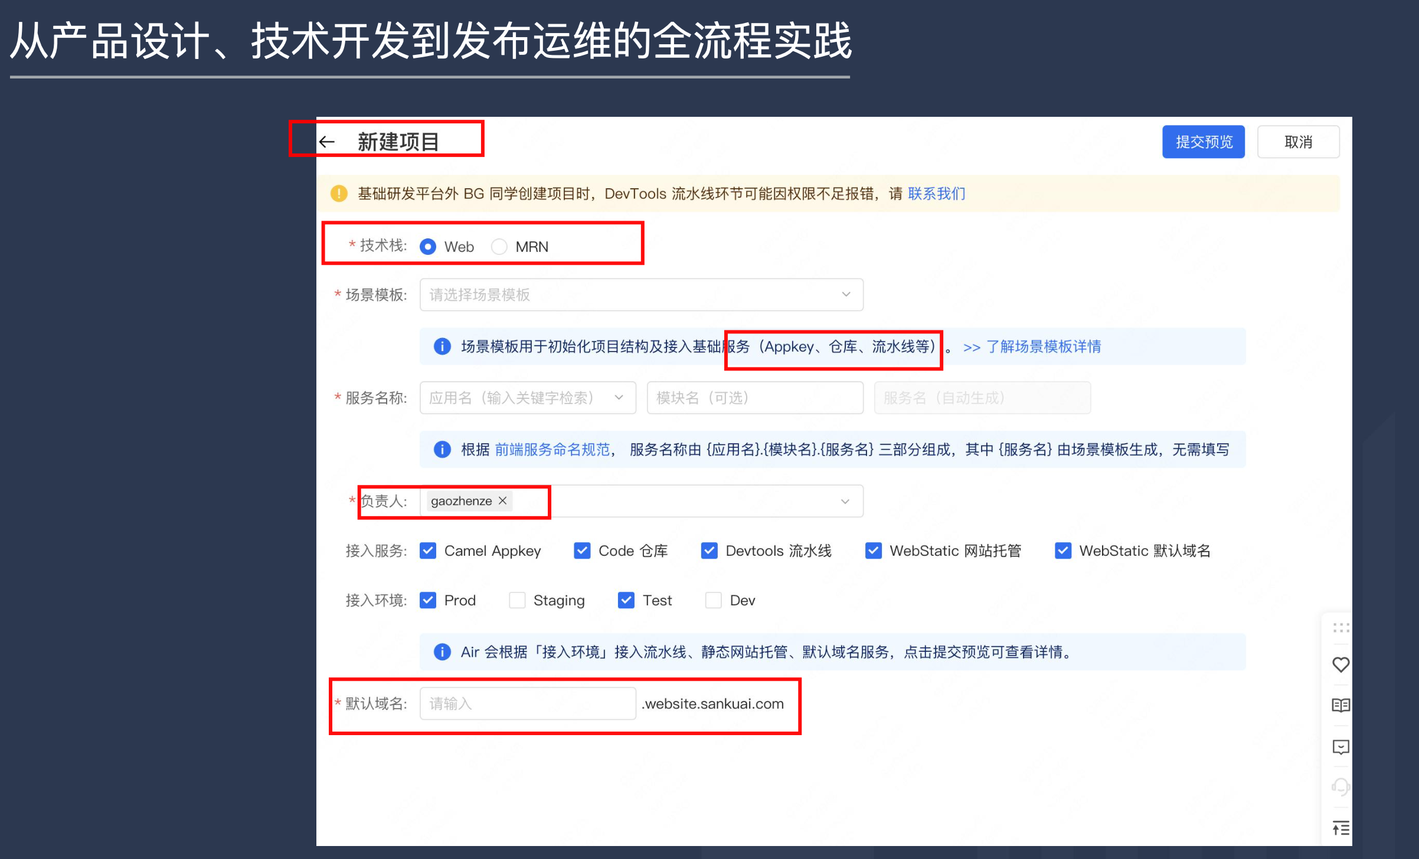Open the feedback speech-bubble icon on the side toolbar
Viewport: 1419px width, 859px height.
click(x=1340, y=747)
